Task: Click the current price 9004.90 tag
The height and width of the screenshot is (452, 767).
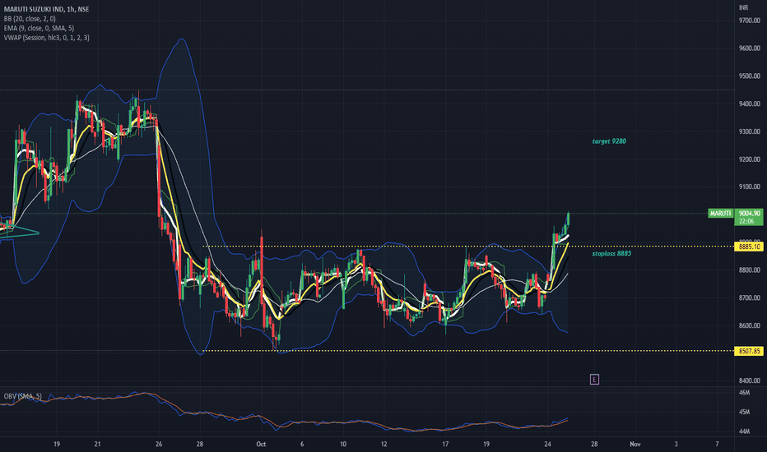Action: [749, 217]
